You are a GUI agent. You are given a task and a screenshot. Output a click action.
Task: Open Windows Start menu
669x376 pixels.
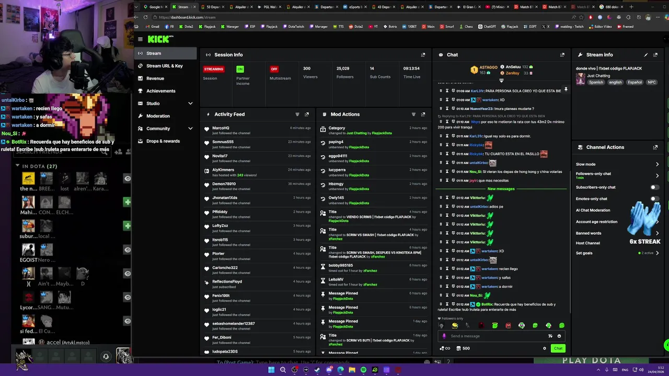point(271,370)
